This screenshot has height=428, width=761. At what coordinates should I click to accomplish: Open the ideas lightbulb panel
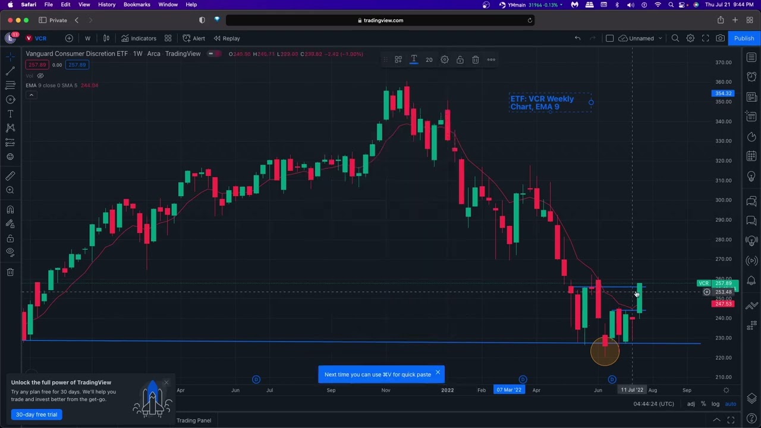pyautogui.click(x=751, y=177)
